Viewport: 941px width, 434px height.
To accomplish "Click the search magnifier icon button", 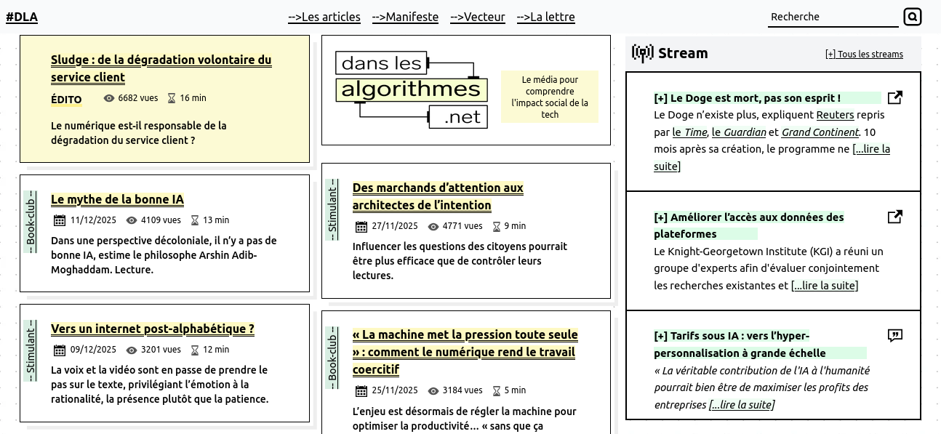I will click(912, 17).
